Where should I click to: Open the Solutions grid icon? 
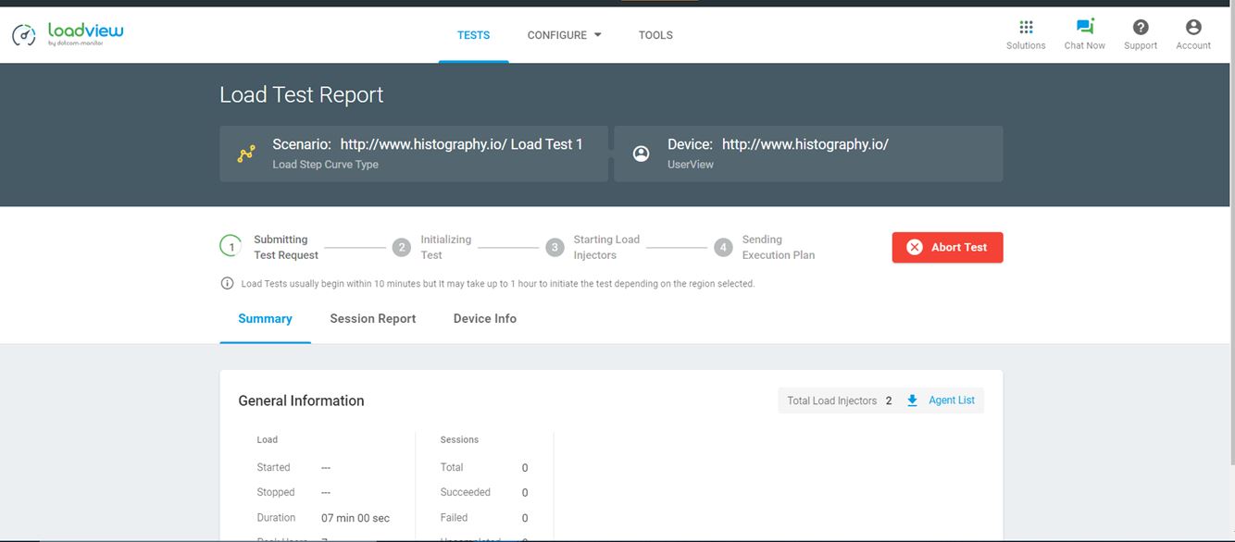(1026, 28)
